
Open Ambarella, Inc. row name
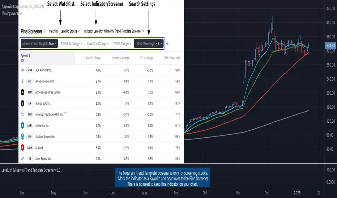(x=42, y=125)
